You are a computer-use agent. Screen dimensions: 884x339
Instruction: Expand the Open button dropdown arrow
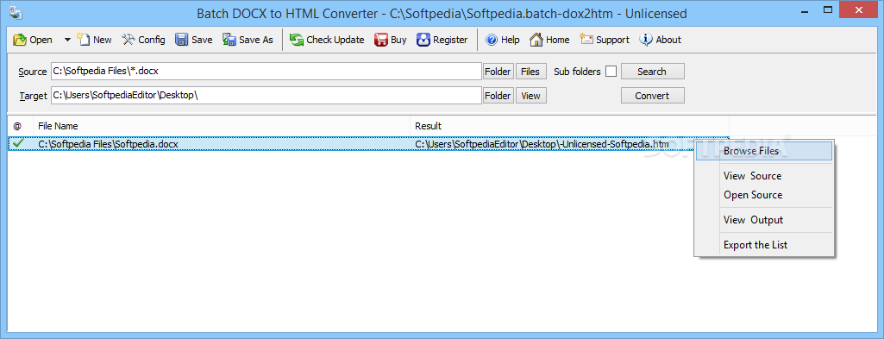click(x=67, y=40)
